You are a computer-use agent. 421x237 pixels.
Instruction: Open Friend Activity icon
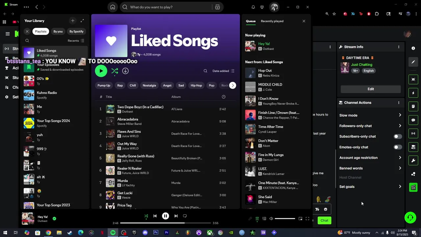click(262, 7)
